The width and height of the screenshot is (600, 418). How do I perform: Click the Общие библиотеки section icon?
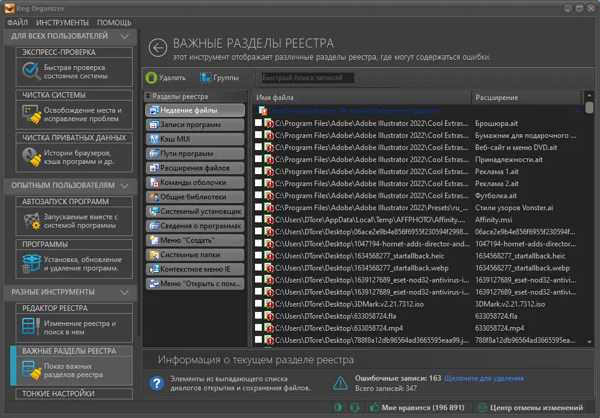tap(154, 197)
